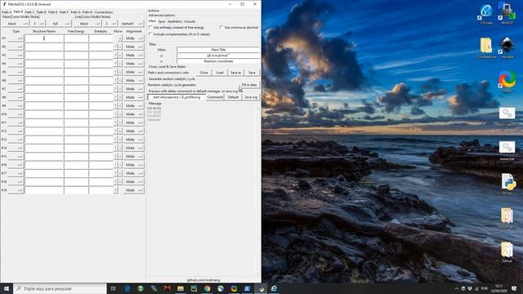Screen dimensions: 523x294
Task: Click the Main Title text field
Action: coord(218,50)
